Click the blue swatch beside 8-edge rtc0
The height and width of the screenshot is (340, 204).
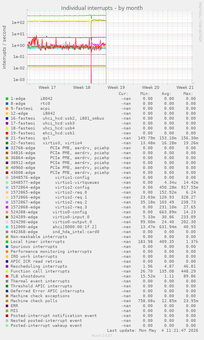pos(7,104)
